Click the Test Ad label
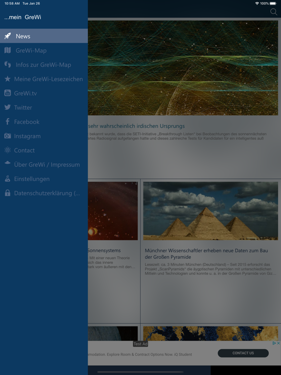The image size is (281, 375). click(x=140, y=344)
